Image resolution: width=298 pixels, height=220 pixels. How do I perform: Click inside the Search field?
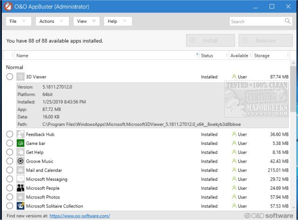tap(255, 21)
